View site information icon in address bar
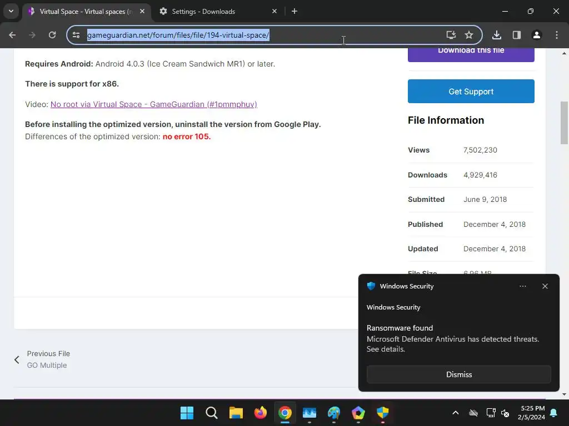This screenshot has width=569, height=426. 76,35
